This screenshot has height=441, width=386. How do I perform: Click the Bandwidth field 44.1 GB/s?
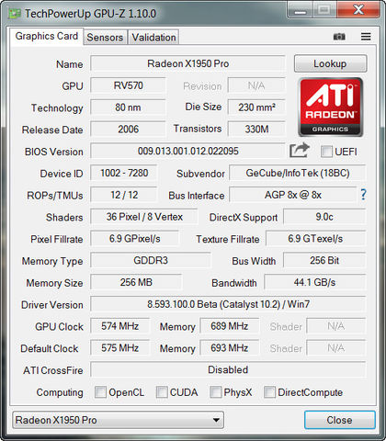[315, 282]
